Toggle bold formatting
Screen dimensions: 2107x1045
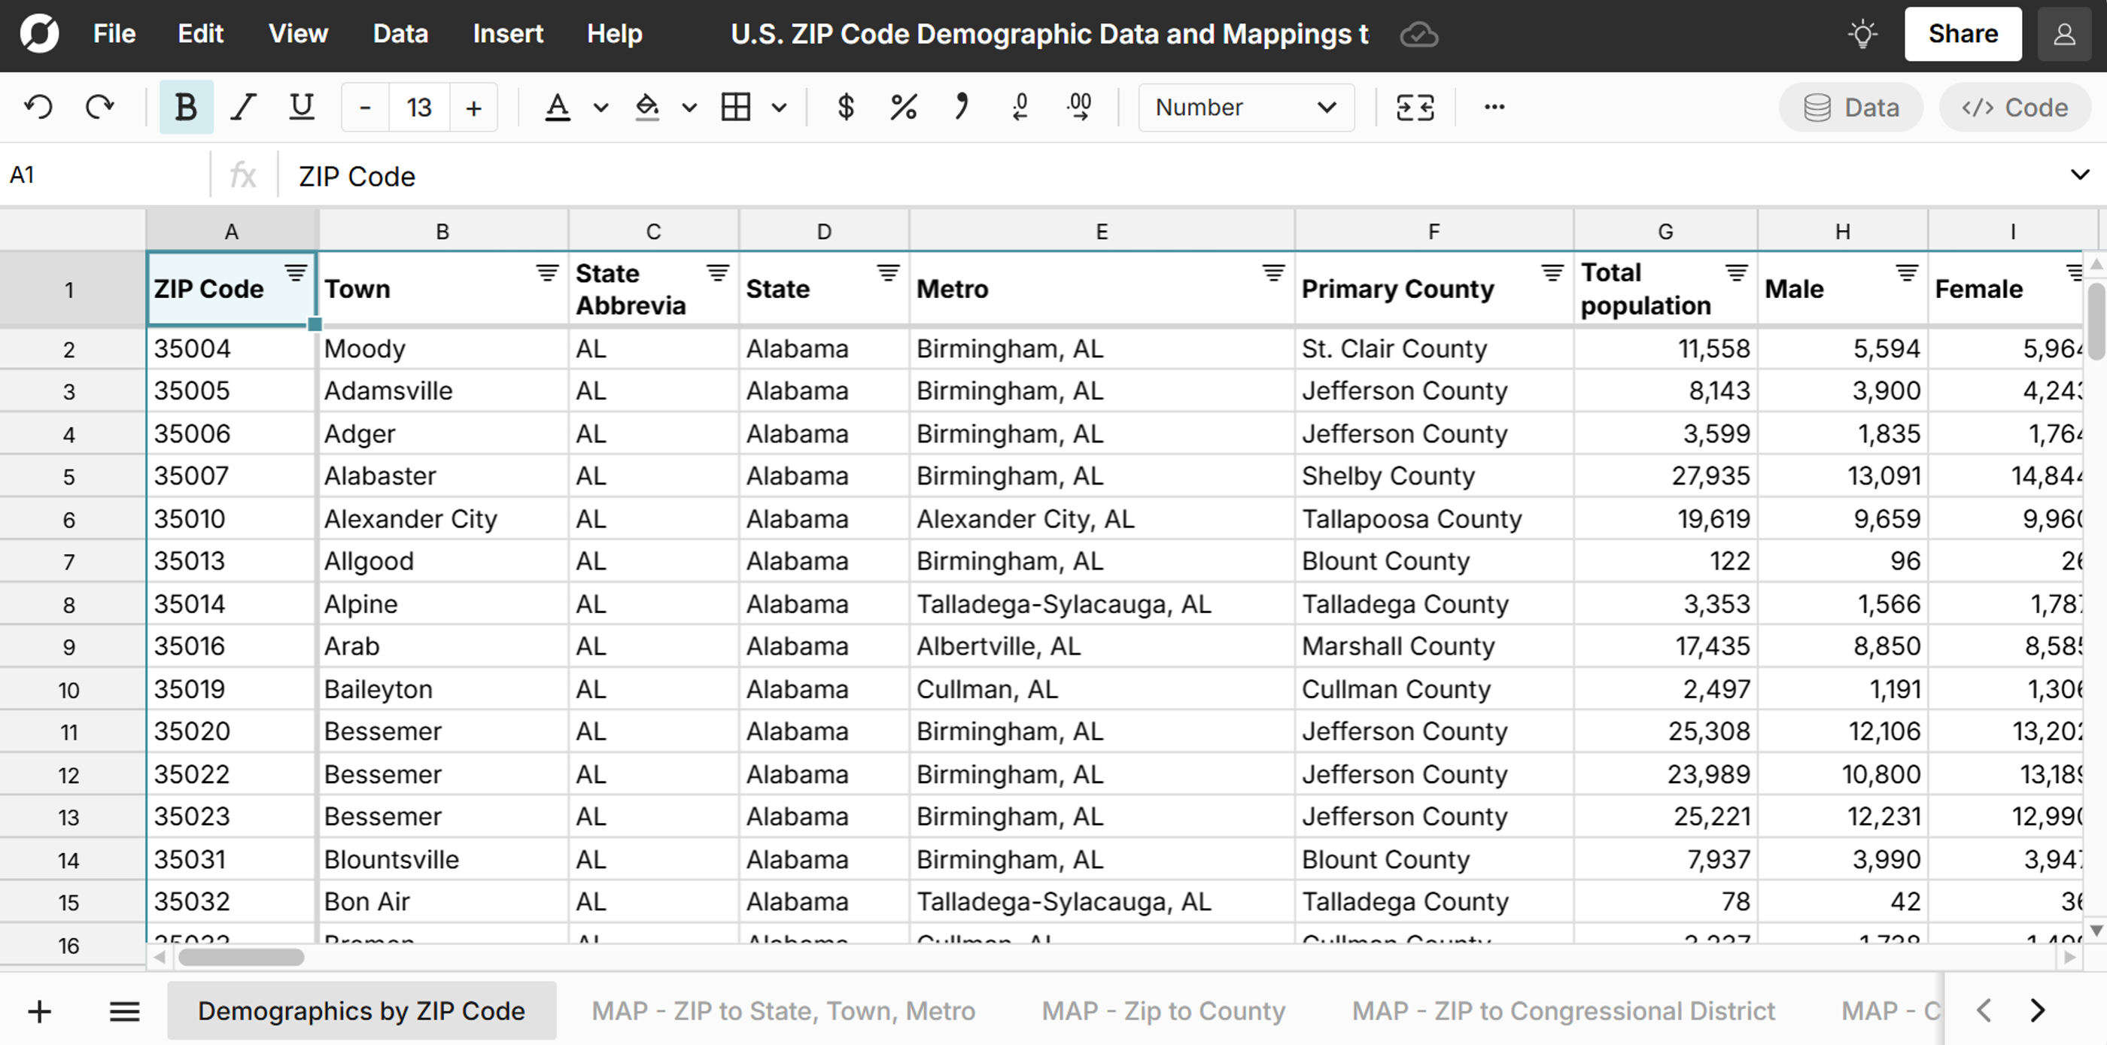click(x=186, y=107)
